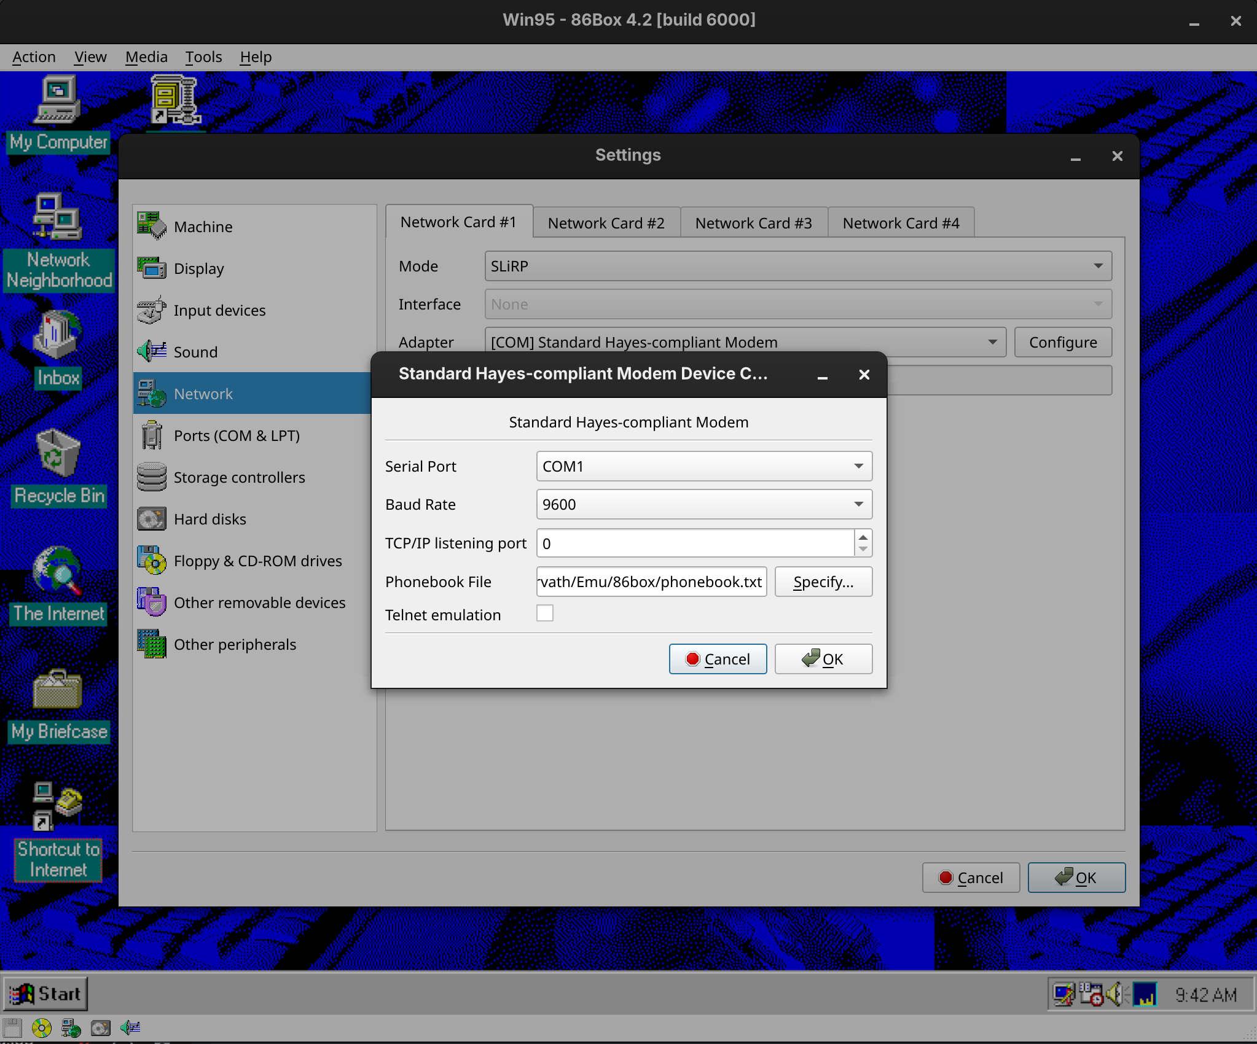
Task: Toggle Network Card #2 tab settings
Action: (606, 222)
